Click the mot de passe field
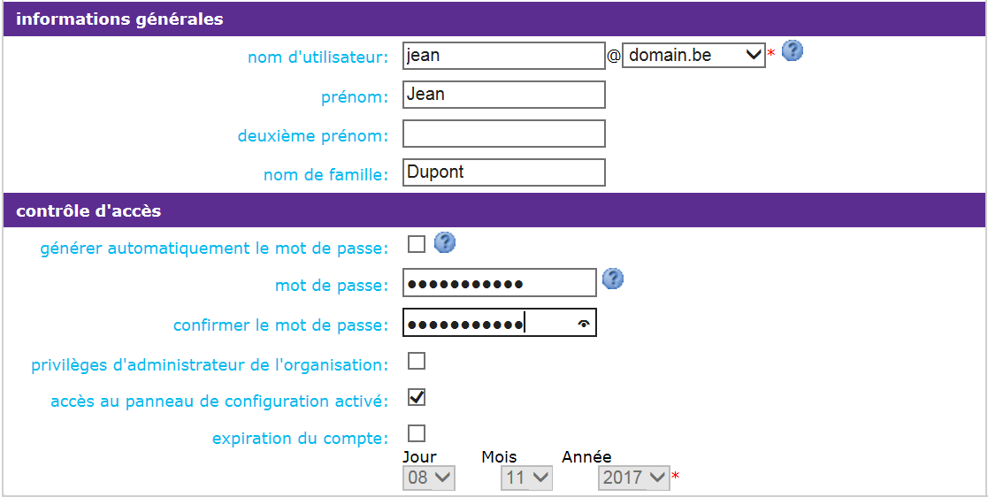 499,283
